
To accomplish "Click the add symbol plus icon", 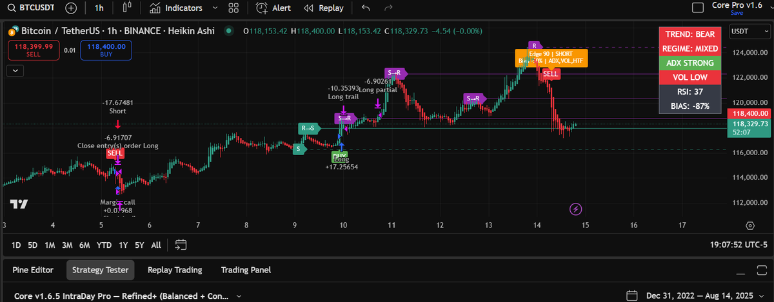I will pyautogui.click(x=71, y=8).
